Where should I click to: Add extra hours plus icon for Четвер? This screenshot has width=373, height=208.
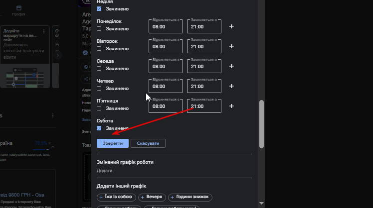click(231, 86)
